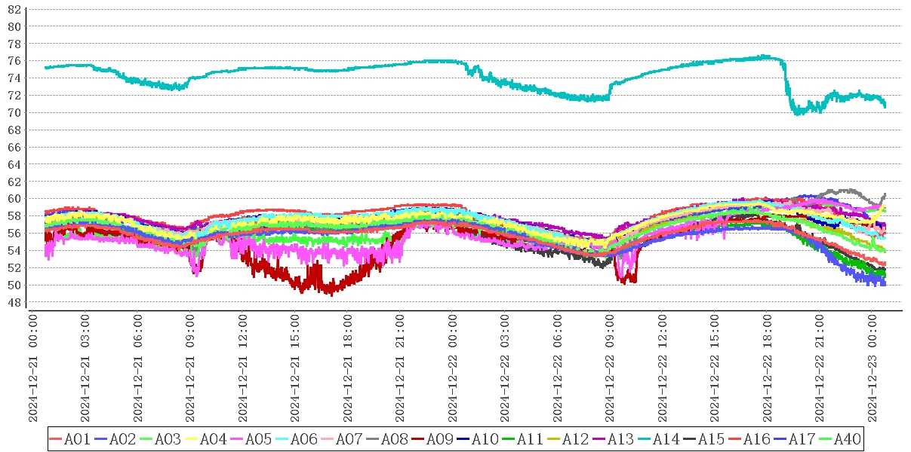911x452 pixels.
Task: Click the gray A08 legend line marker
Action: (x=373, y=439)
